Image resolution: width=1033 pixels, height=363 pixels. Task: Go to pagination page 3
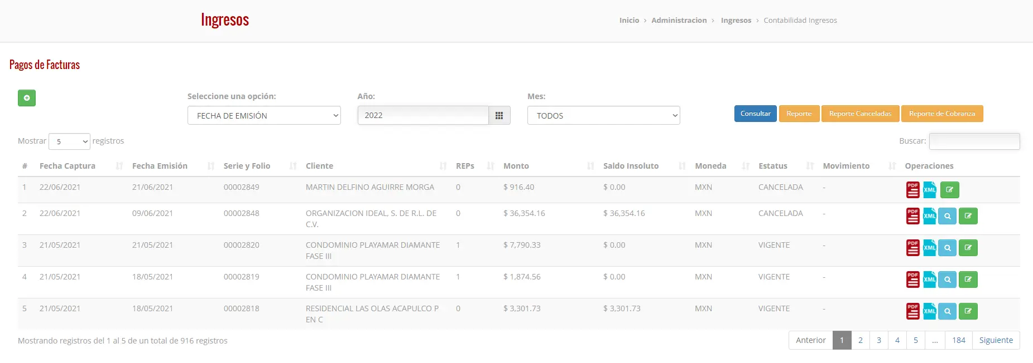tap(879, 340)
